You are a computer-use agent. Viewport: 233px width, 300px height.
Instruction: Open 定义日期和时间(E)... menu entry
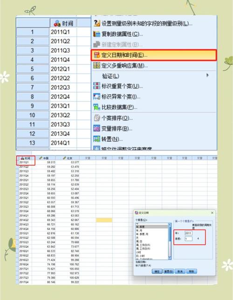[154, 55]
